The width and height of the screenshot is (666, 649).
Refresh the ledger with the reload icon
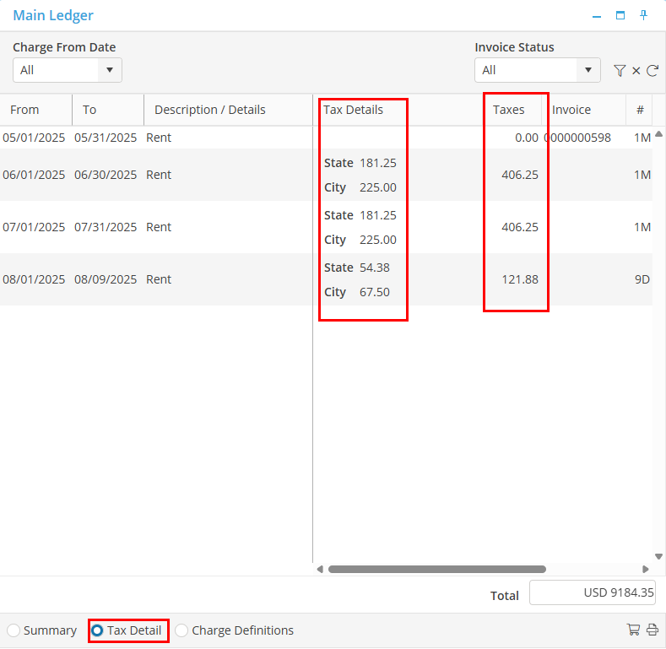pos(652,71)
